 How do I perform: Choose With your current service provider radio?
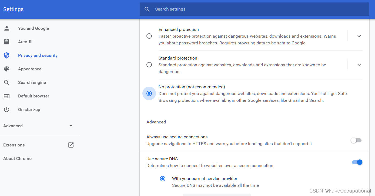click(x=163, y=179)
